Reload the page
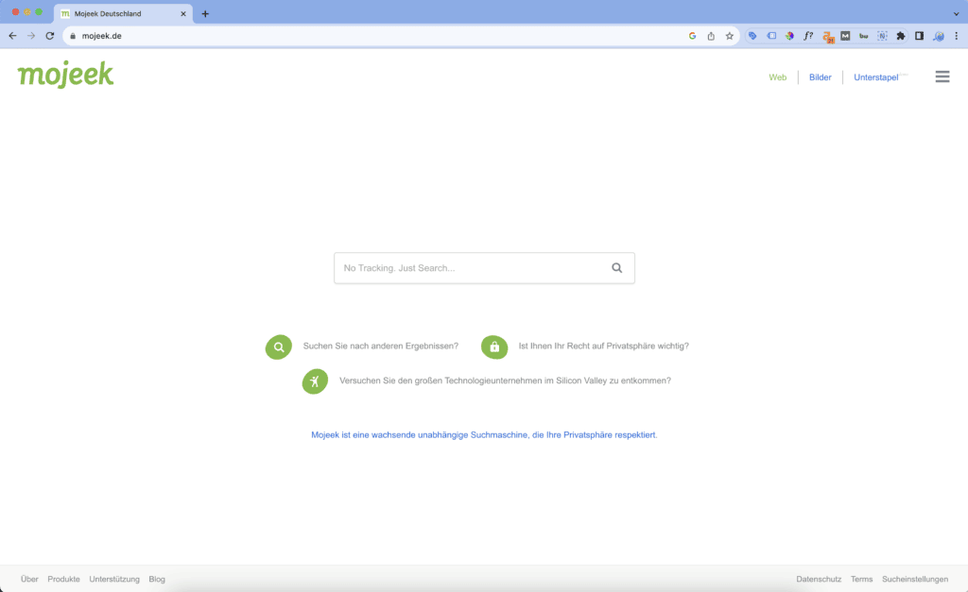Image resolution: width=968 pixels, height=592 pixels. coord(50,36)
